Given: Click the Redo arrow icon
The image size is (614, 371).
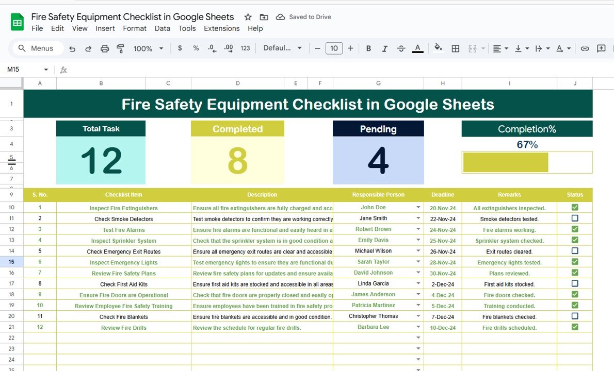Looking at the screenshot, I should point(88,48).
